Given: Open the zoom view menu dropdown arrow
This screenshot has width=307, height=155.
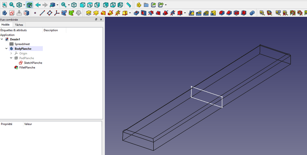Looking at the screenshot, I should tap(69, 5).
